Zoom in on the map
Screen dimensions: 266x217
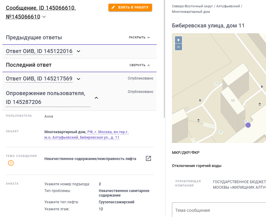[178, 40]
